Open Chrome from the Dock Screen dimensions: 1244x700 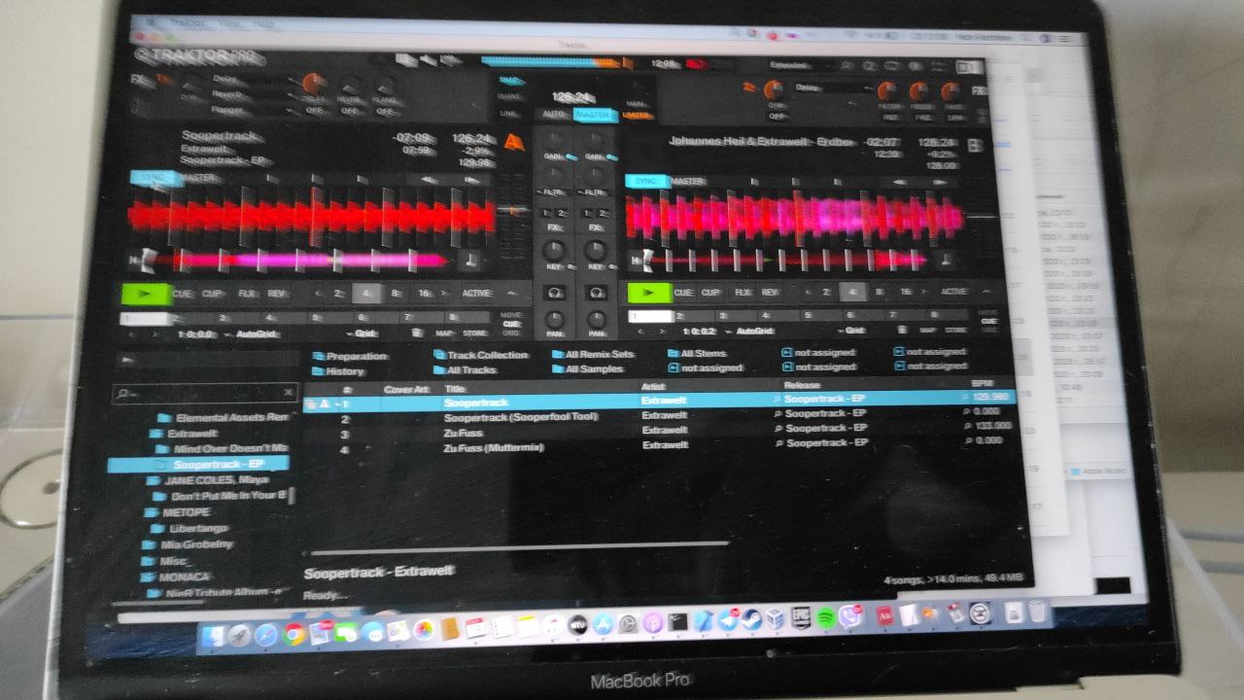point(294,634)
